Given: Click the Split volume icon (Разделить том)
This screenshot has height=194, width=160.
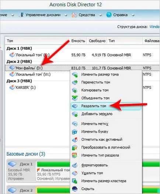Looking at the screenshot, I should pos(75,106).
